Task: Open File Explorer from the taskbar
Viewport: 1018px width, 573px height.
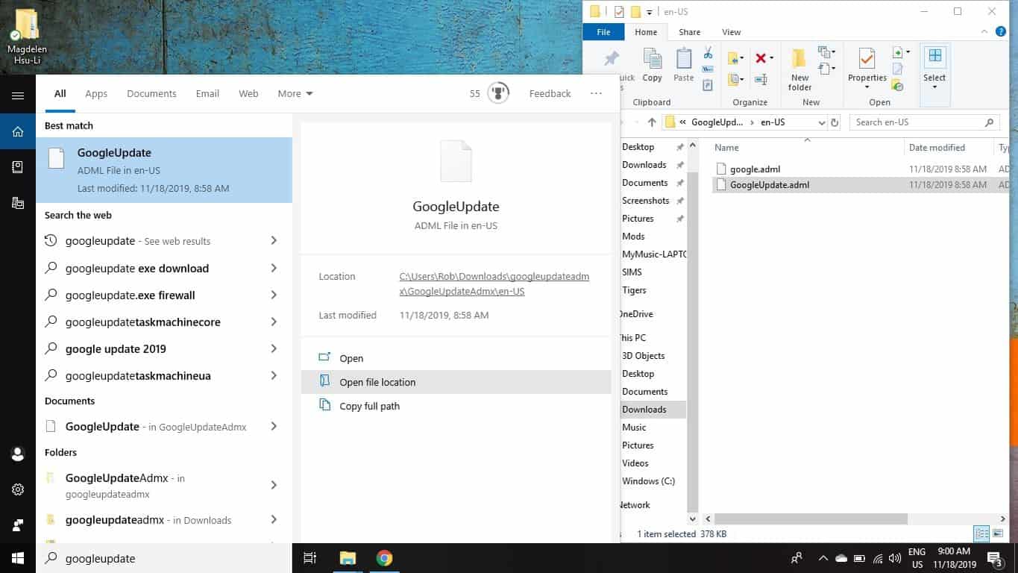Action: coord(348,558)
